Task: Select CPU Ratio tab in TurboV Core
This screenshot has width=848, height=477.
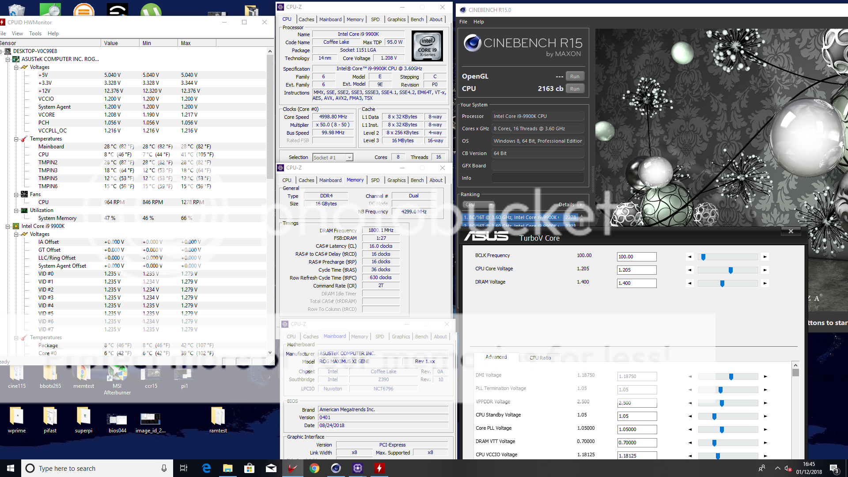Action: point(540,358)
